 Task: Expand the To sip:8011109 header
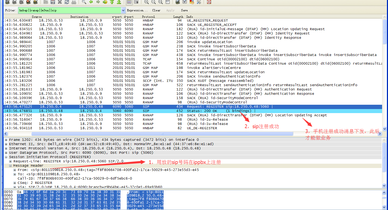click(x=15, y=174)
